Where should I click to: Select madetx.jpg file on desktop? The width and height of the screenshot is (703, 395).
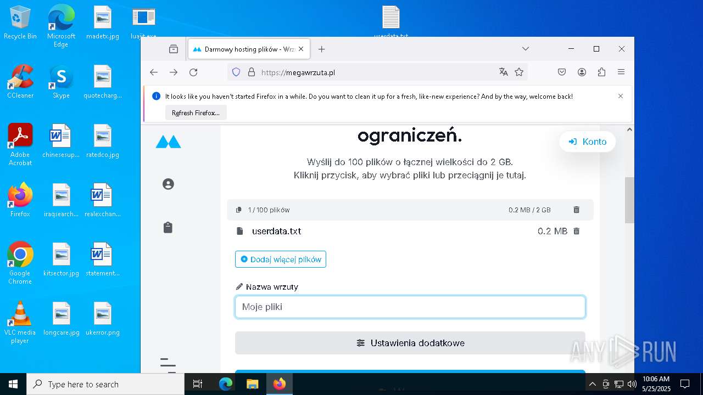(x=103, y=23)
